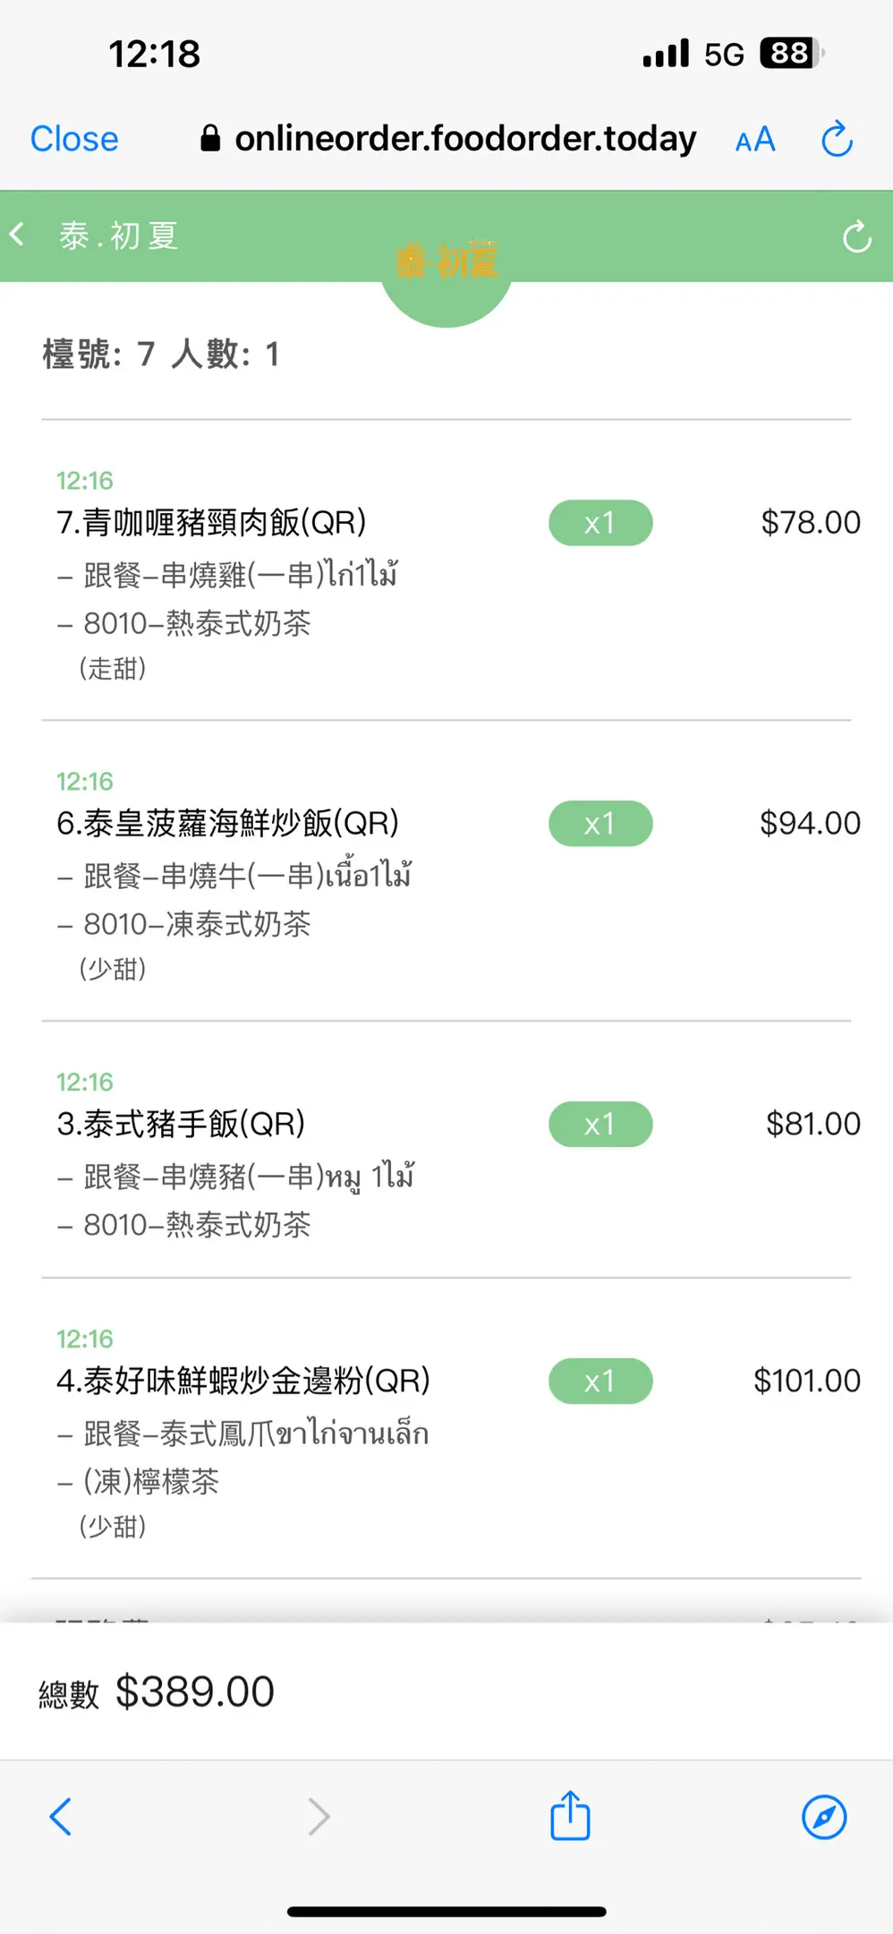
Task: Tap the x1 badge for 青咖喱豬頸肉飯
Action: 600,523
